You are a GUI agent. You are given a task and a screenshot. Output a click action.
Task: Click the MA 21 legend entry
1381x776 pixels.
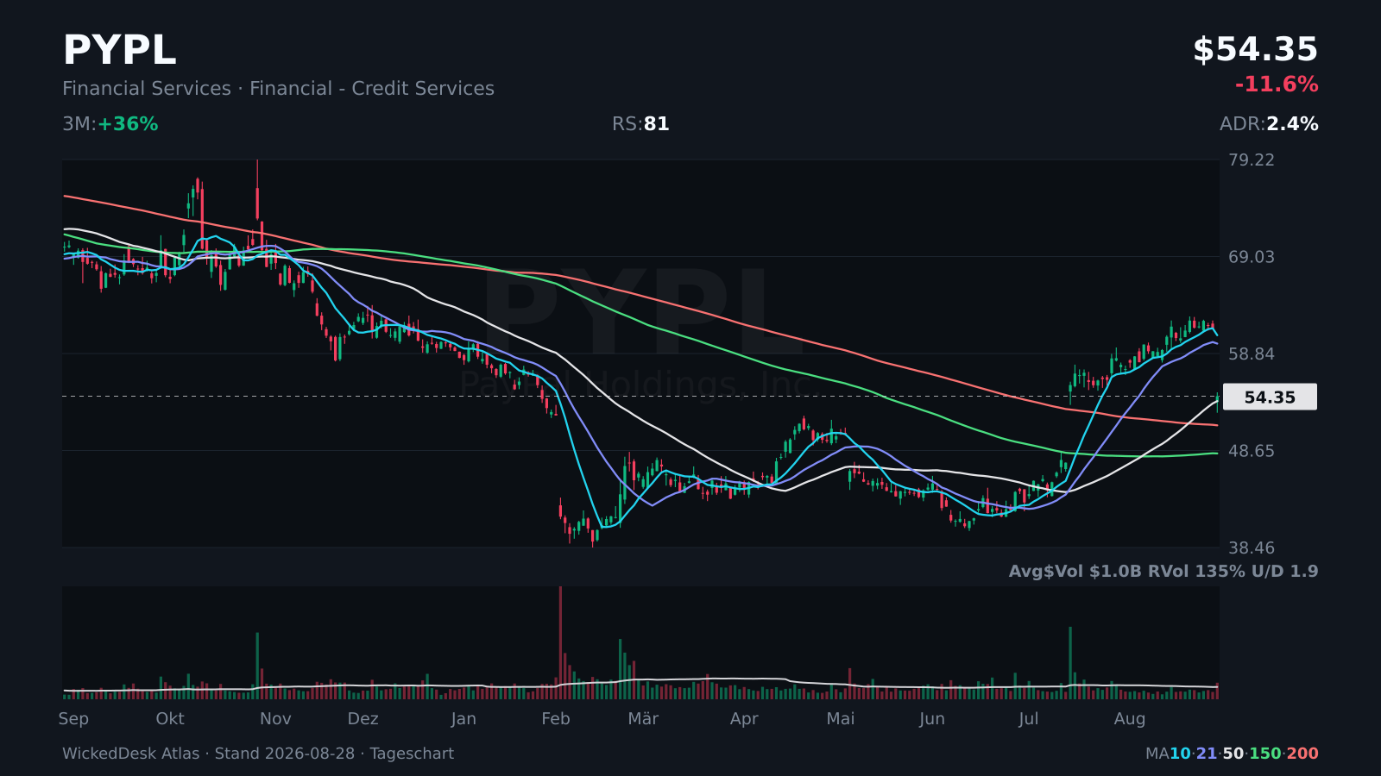pyautogui.click(x=1207, y=754)
